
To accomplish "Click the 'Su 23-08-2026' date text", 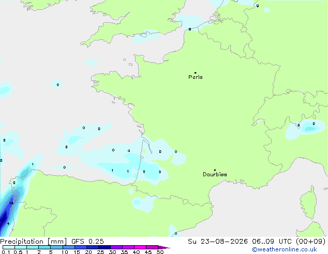I will [x=218, y=242].
